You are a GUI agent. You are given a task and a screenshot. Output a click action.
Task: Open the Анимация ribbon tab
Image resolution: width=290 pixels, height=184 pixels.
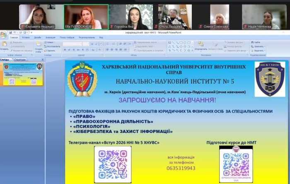coord(51,37)
